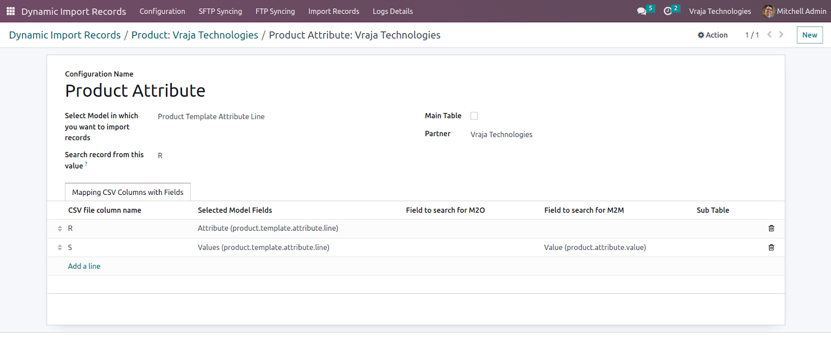This screenshot has width=831, height=345.
Task: Open the Configuration menu
Action: 162,11
